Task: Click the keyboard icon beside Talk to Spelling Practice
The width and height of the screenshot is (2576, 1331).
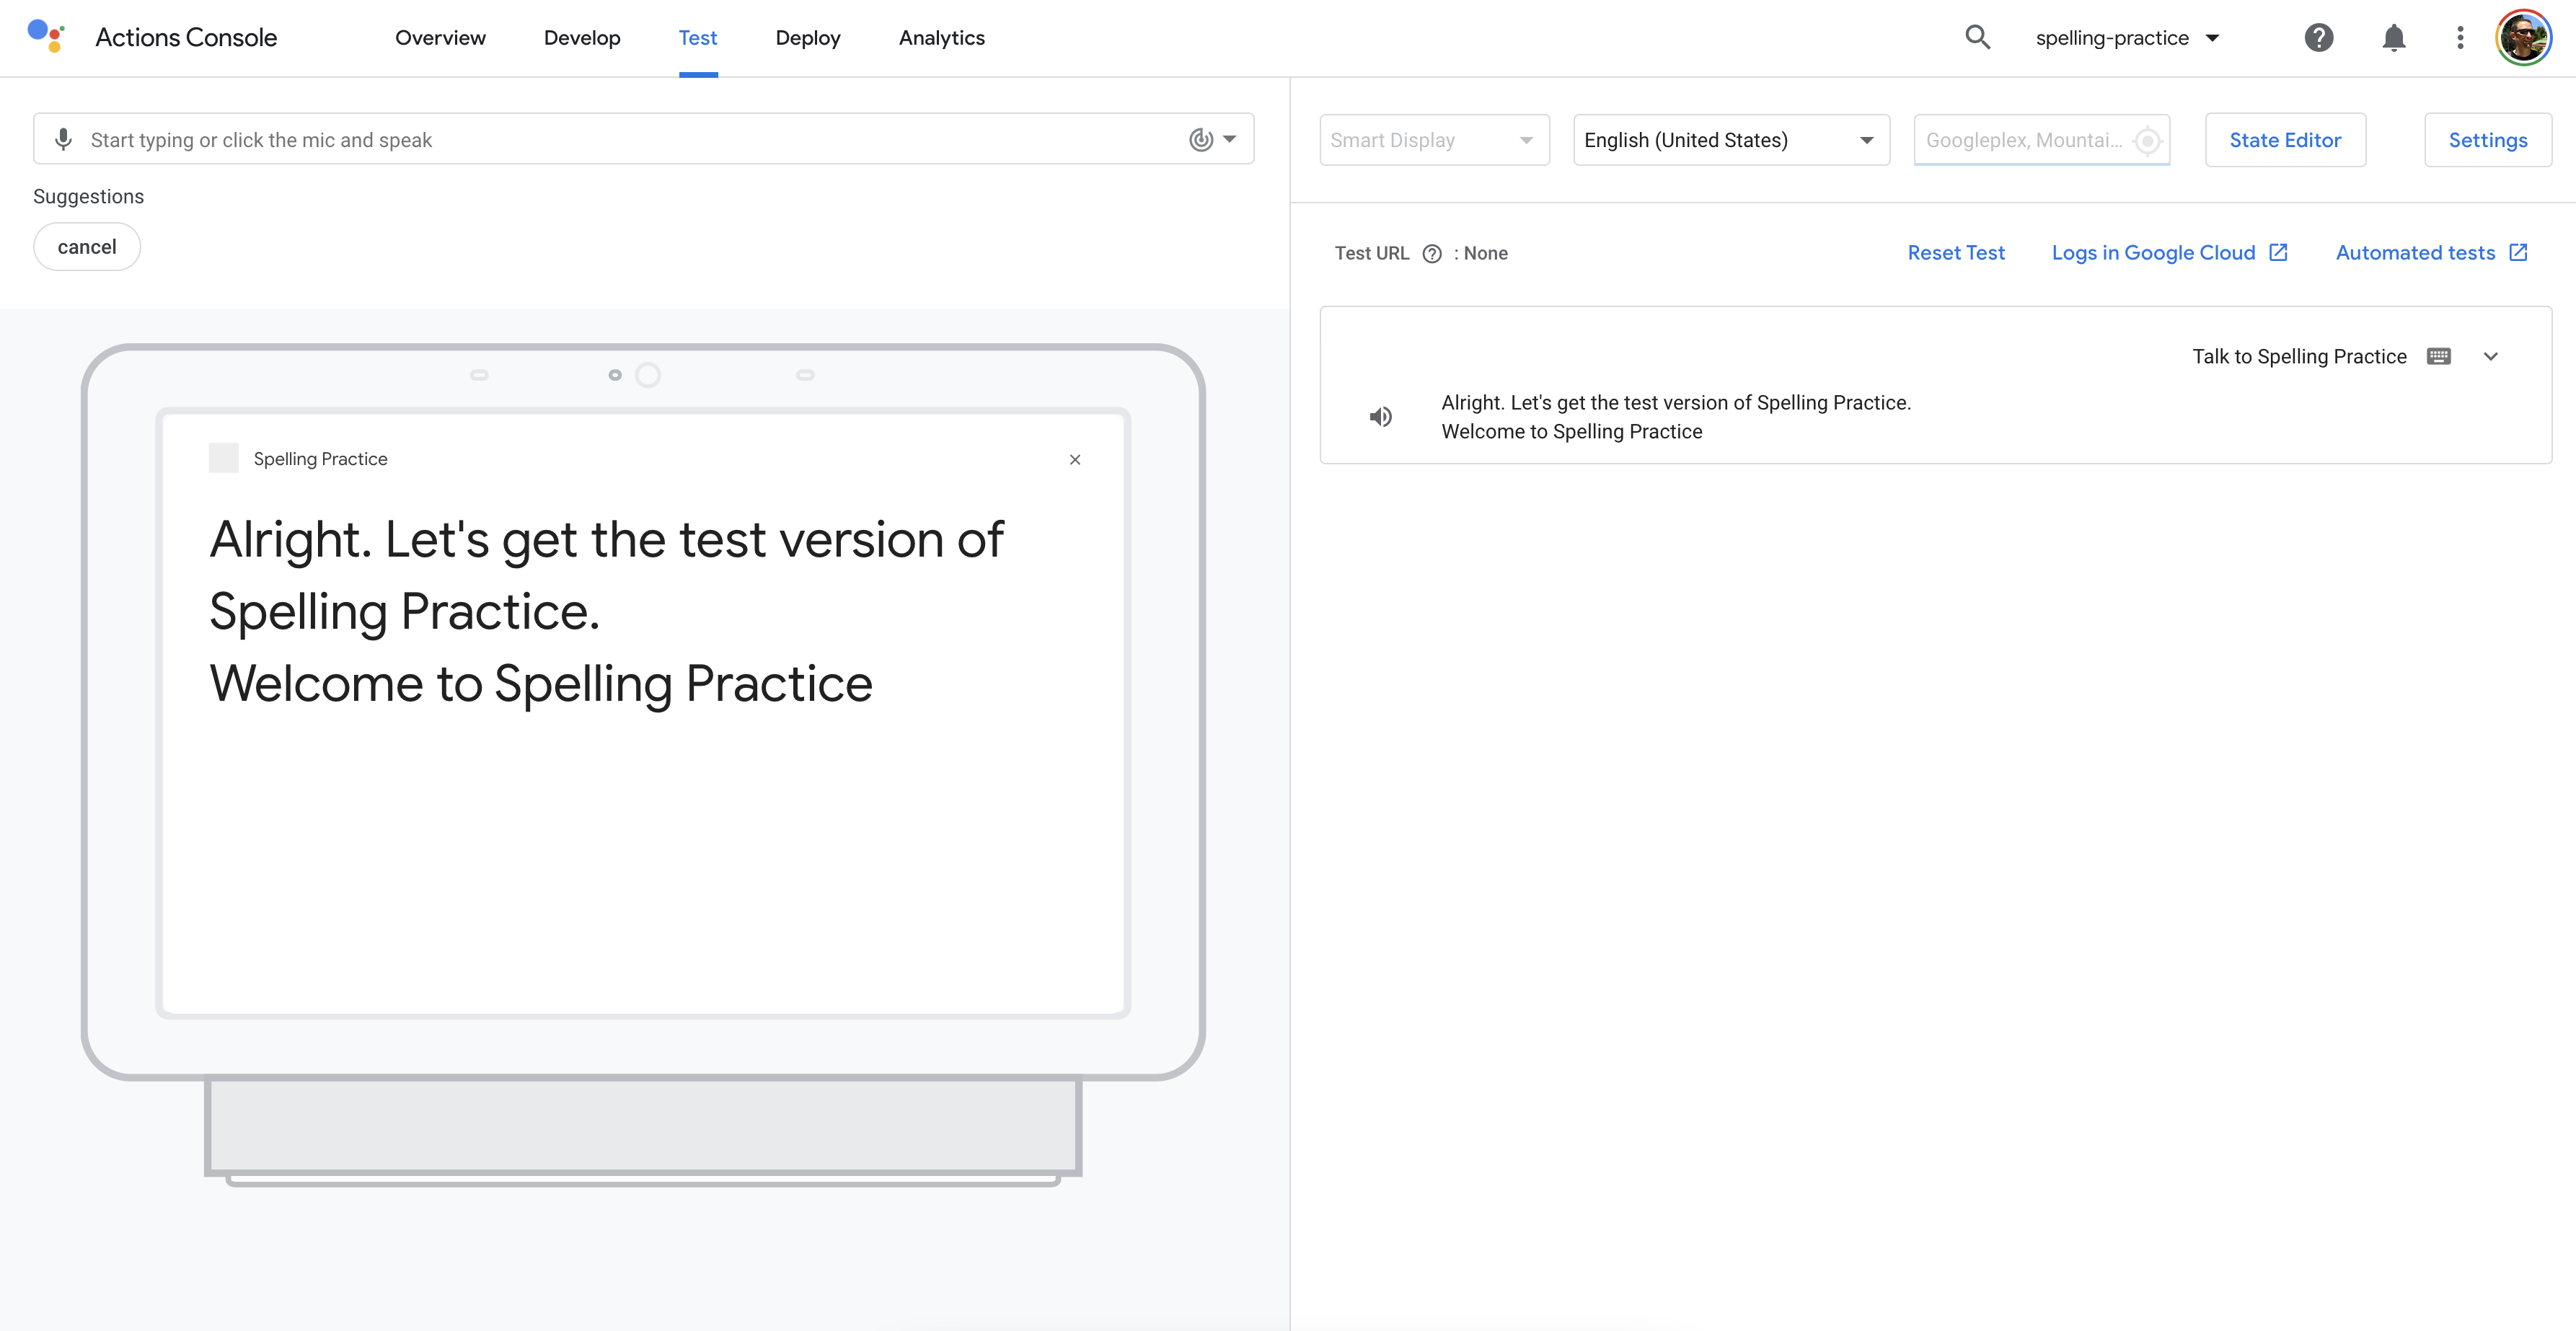Action: [x=2439, y=357]
